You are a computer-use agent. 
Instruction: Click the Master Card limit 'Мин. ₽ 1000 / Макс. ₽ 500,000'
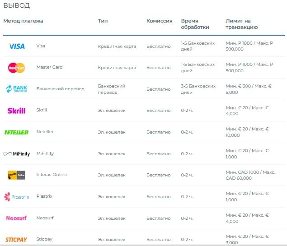(249, 67)
